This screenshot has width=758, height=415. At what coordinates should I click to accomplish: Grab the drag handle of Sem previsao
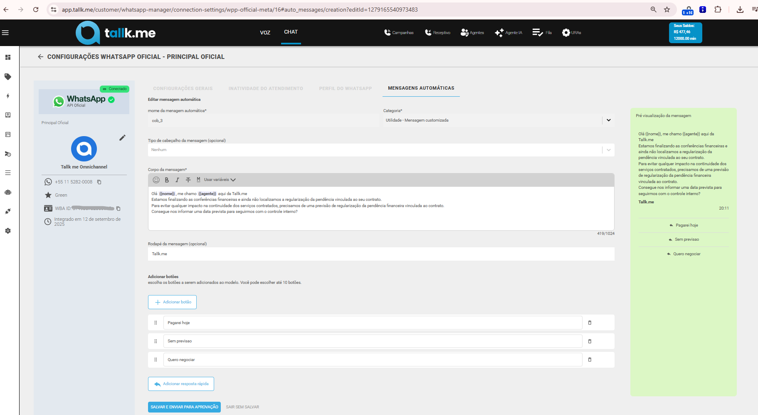coord(156,341)
